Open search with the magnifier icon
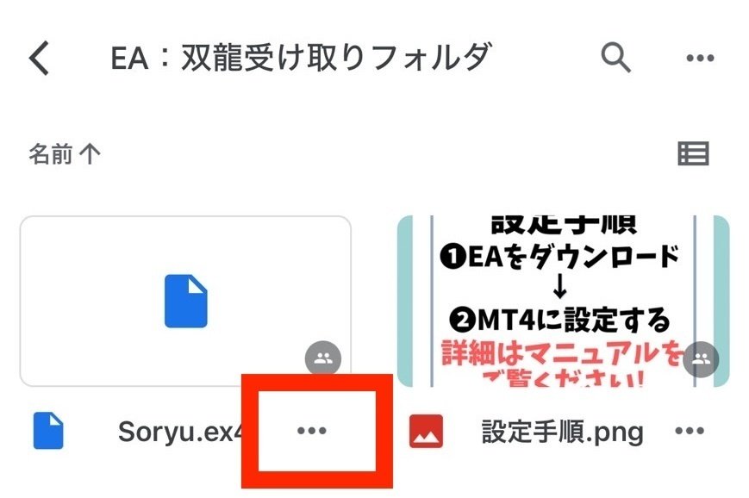 [615, 58]
